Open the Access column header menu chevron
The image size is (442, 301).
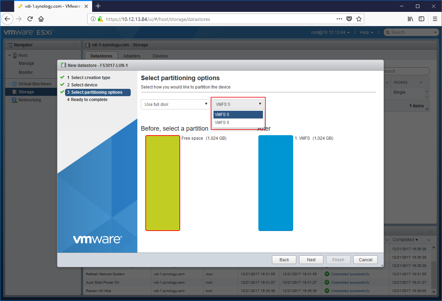pyautogui.click(x=421, y=82)
